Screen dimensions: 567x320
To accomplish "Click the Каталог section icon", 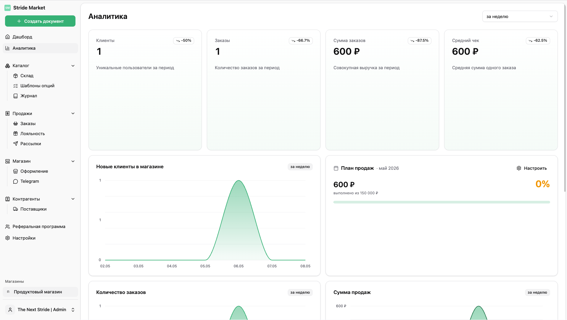I will pyautogui.click(x=8, y=66).
